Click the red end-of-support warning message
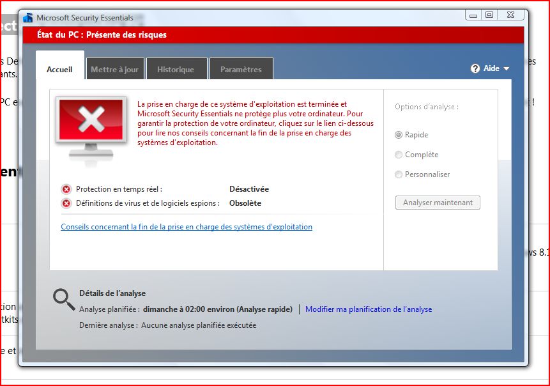Image resolution: width=550 pixels, height=386 pixels. pos(256,123)
